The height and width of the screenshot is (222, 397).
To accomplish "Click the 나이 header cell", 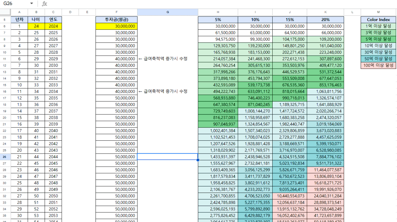I will point(36,20).
